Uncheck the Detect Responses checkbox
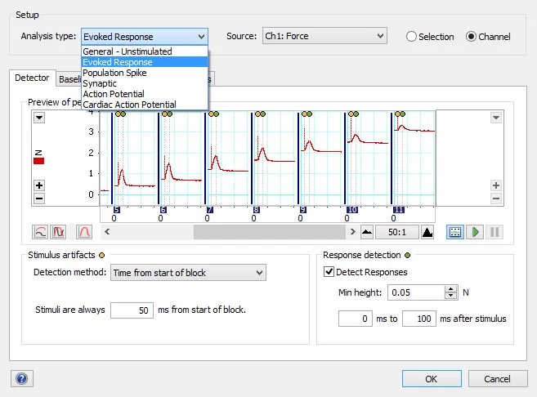The width and height of the screenshot is (537, 397). (329, 272)
